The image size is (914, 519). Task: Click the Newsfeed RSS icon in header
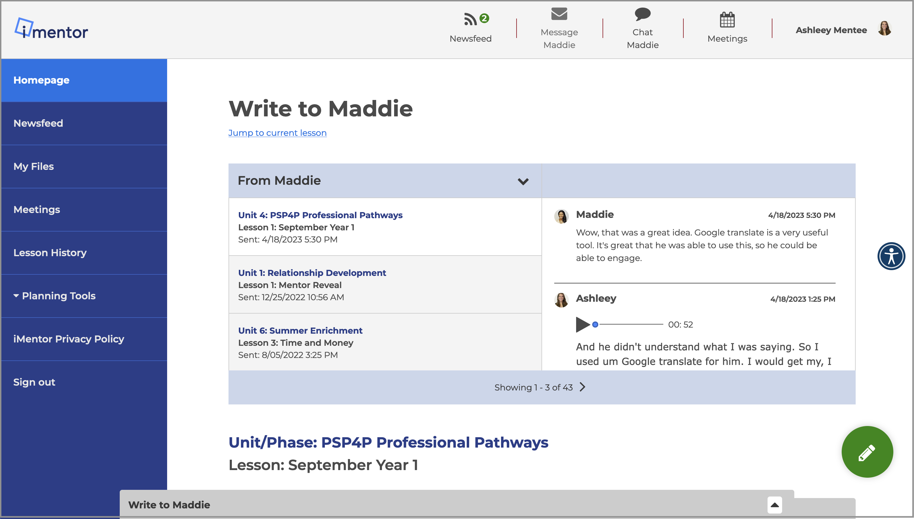tap(470, 19)
